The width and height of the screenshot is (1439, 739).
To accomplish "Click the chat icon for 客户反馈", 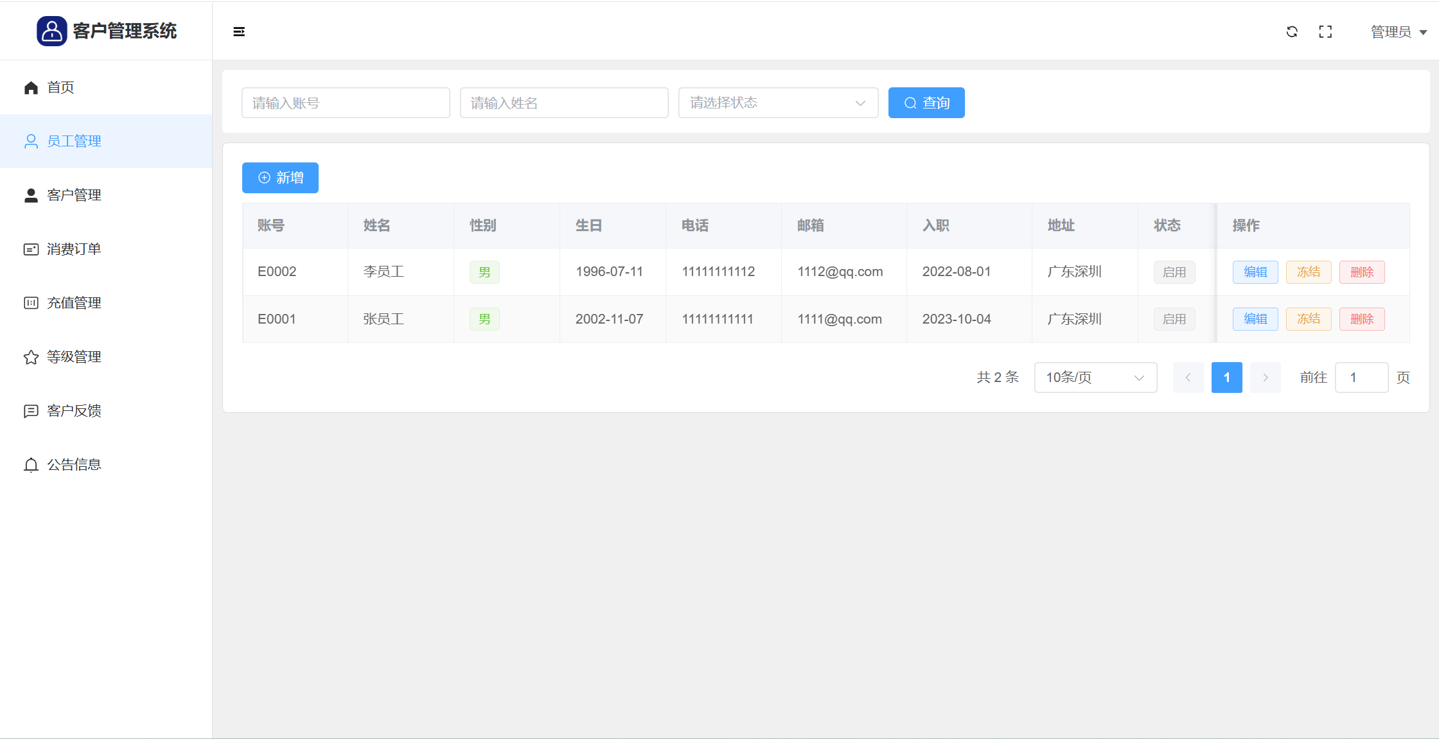I will pyautogui.click(x=31, y=411).
